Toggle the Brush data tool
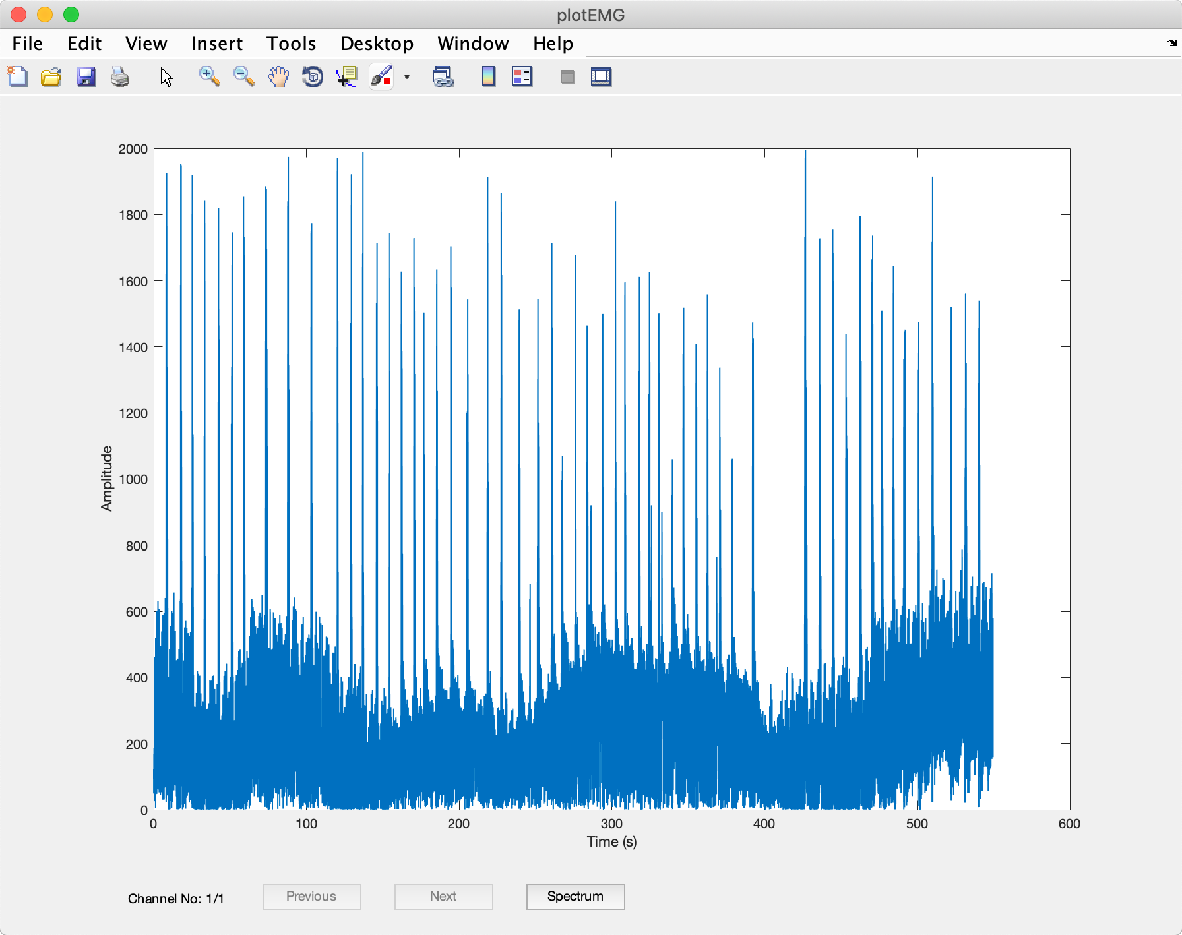Image resolution: width=1182 pixels, height=935 pixels. (381, 77)
